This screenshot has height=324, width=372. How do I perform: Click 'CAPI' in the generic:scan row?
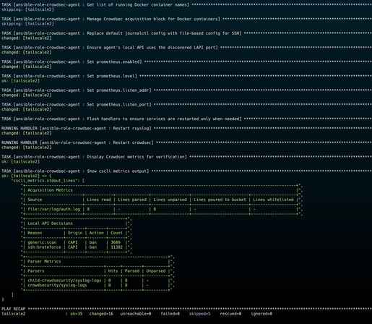point(73,242)
